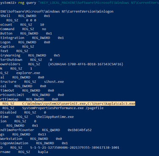The image size is (159, 156).
Task: Click the ShellAppRuntime.exe value
Action: [x=55, y=117]
